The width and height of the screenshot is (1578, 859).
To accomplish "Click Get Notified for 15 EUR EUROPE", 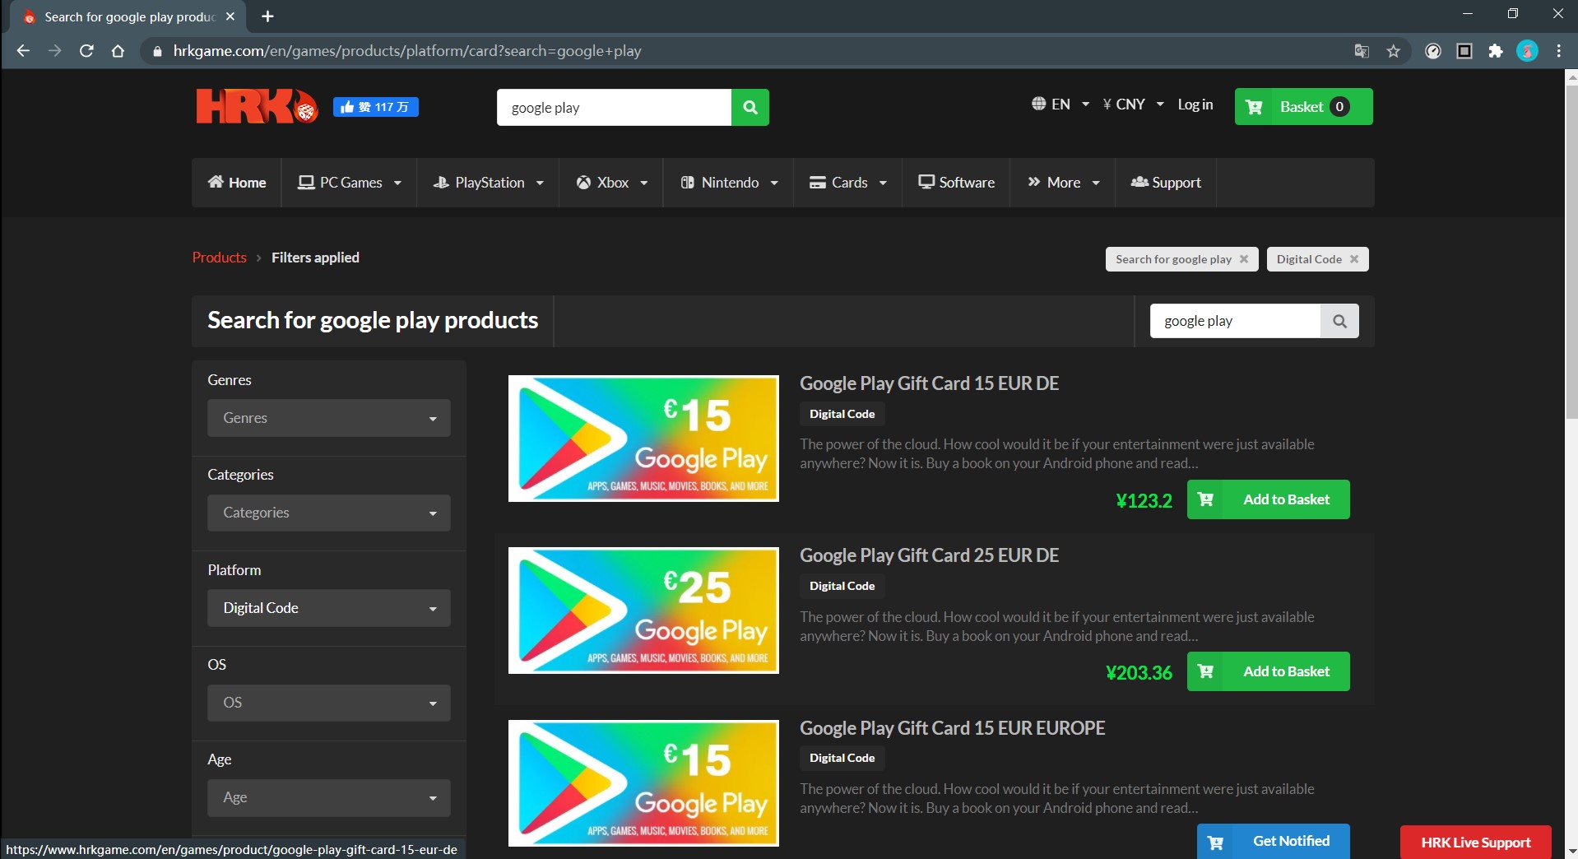I will (1273, 841).
